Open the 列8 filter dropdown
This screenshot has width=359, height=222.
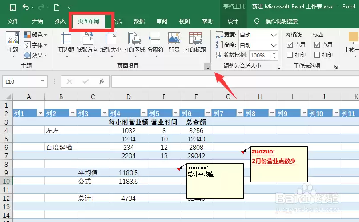click(272, 113)
